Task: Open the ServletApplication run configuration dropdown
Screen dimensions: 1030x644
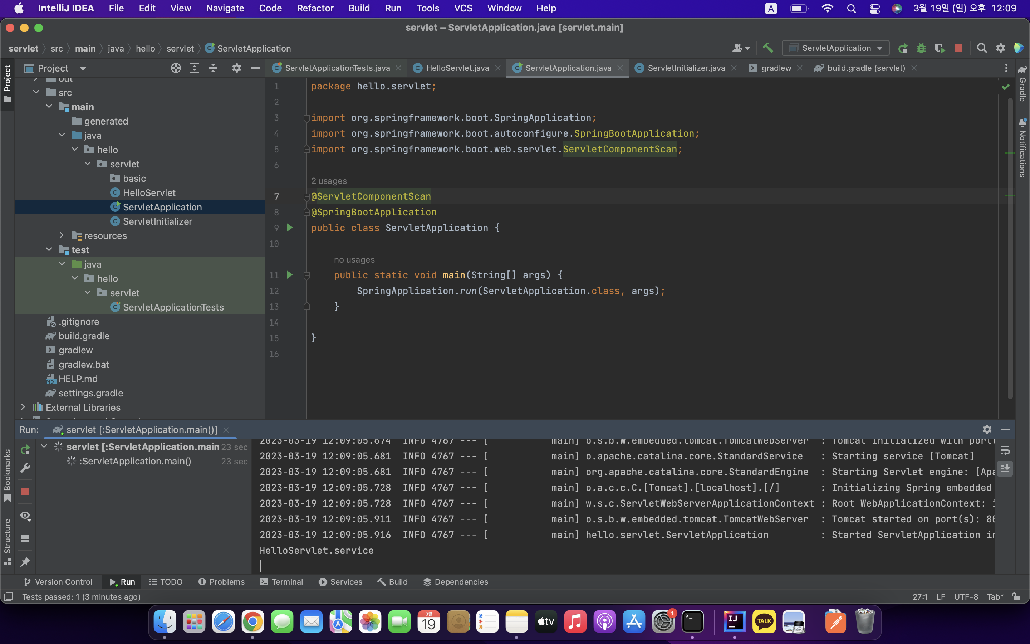Action: (x=835, y=48)
